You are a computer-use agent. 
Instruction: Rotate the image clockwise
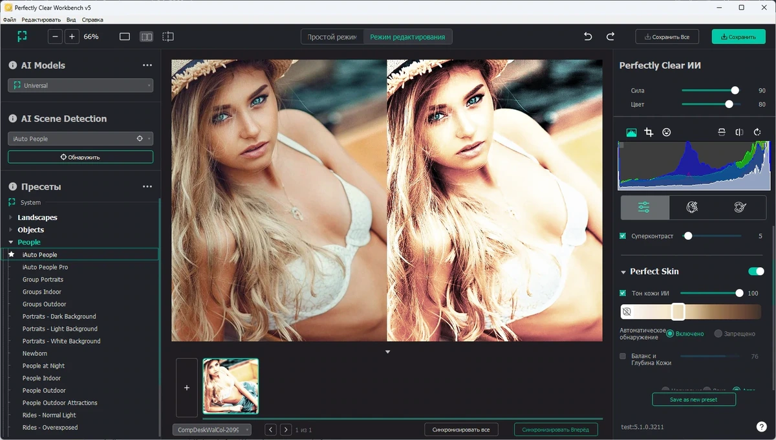tap(757, 132)
